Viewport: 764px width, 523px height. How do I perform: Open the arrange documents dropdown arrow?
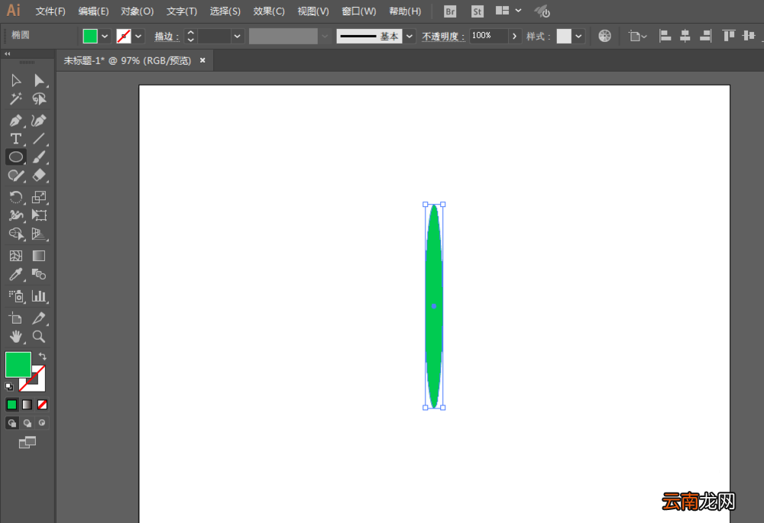pyautogui.click(x=518, y=11)
